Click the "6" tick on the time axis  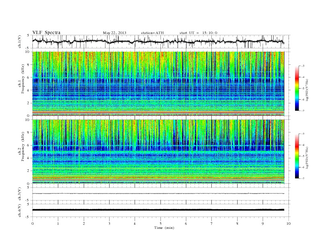pyautogui.click(x=186, y=224)
